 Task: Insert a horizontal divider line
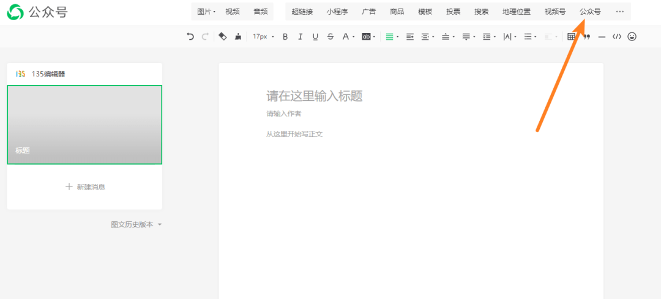coord(602,37)
